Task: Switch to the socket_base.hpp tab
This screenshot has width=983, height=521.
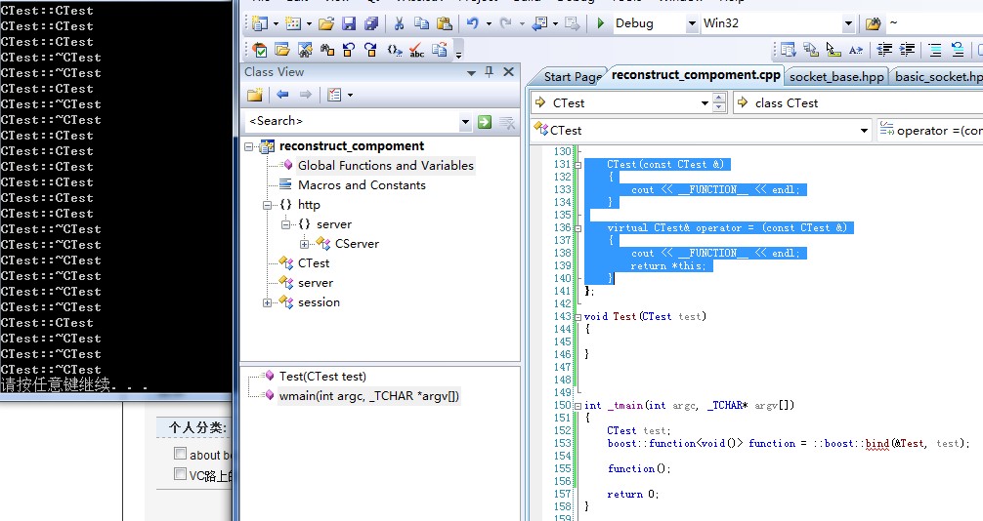Action: [x=836, y=76]
